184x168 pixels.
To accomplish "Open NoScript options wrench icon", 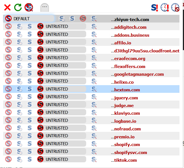I will [x=29, y=7].
